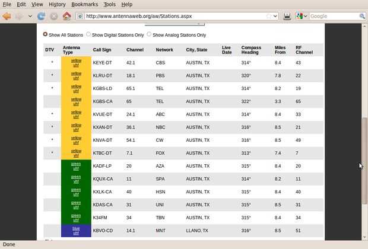
Task: Select Show Analog Stations Only option
Action: tap(149, 34)
